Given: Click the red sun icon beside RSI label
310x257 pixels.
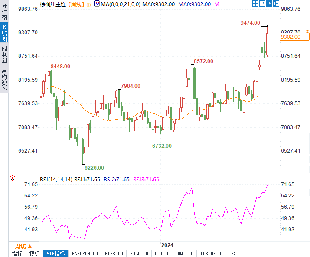Looking at the screenshot, I should (x=13, y=178).
